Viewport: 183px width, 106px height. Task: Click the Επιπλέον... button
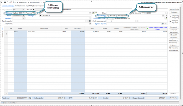click(x=174, y=94)
